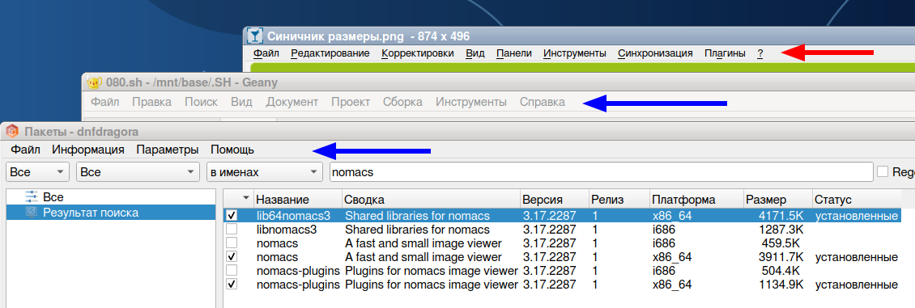Image resolution: width=915 pixels, height=308 pixels.
Task: Open Справка menu in Geany
Action: (x=542, y=102)
